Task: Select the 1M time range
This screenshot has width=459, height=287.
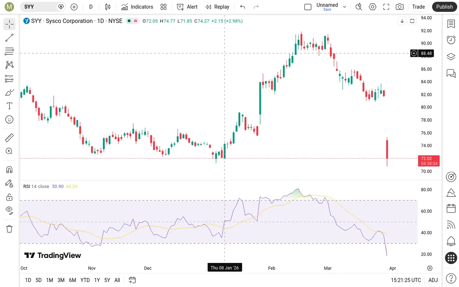Action: (49, 280)
